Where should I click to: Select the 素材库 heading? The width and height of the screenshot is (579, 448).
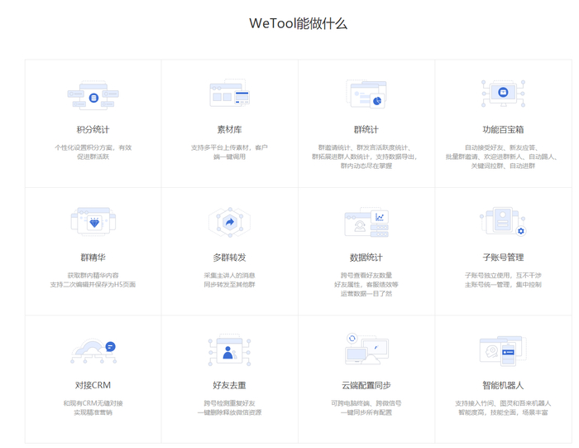(230, 130)
